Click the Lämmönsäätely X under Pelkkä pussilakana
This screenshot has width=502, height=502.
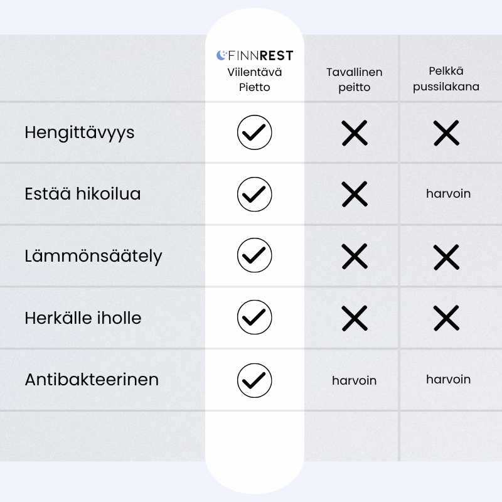click(x=446, y=257)
